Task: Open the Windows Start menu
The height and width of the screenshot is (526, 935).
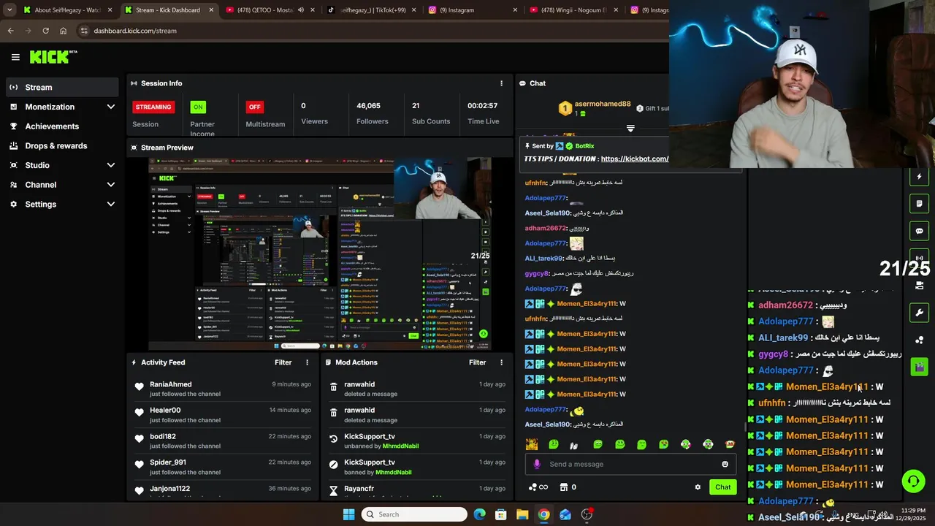Action: tap(348, 514)
